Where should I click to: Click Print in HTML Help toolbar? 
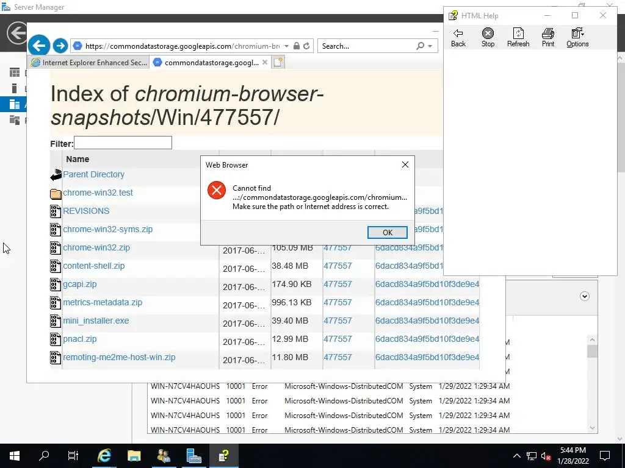tap(548, 38)
